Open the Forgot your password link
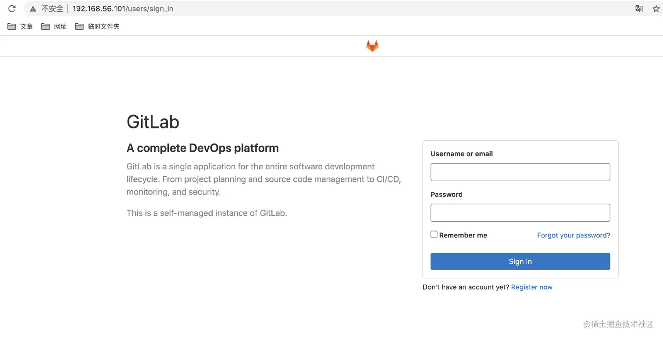The width and height of the screenshot is (663, 338). click(574, 235)
